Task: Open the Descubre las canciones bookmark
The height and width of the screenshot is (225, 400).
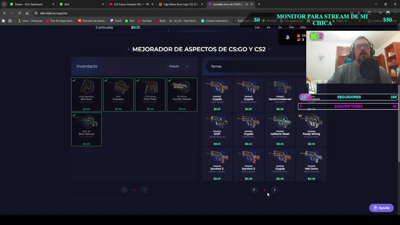Action: click(92, 21)
